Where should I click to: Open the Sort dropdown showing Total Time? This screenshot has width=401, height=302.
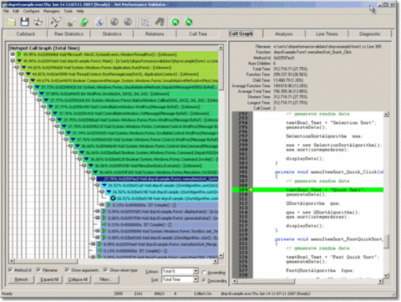[180, 279]
